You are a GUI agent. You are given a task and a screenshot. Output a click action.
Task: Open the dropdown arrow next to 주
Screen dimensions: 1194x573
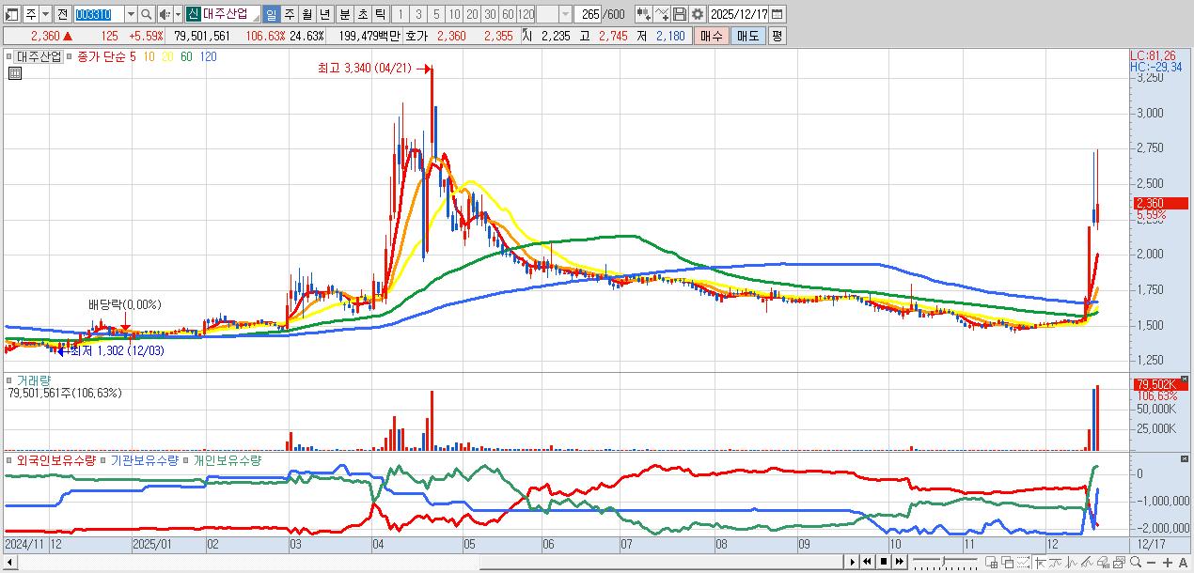point(45,14)
